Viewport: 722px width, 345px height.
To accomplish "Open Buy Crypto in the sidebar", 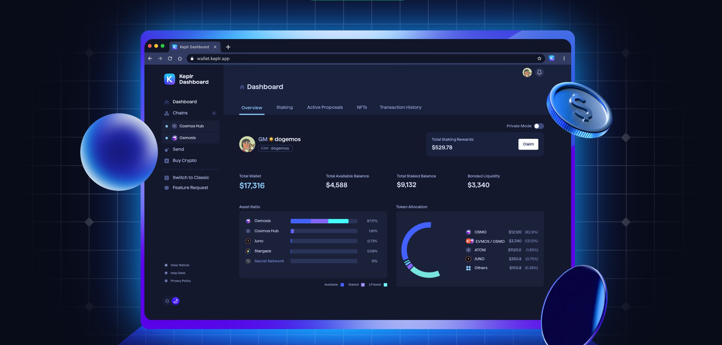I will click(x=185, y=160).
